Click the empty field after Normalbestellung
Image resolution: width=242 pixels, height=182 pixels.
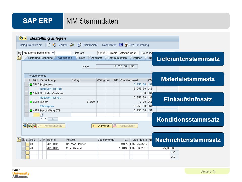point(63,53)
